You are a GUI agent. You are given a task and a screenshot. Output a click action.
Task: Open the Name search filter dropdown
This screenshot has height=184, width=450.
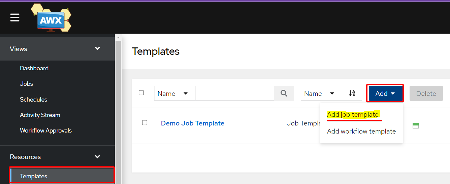[x=175, y=94]
